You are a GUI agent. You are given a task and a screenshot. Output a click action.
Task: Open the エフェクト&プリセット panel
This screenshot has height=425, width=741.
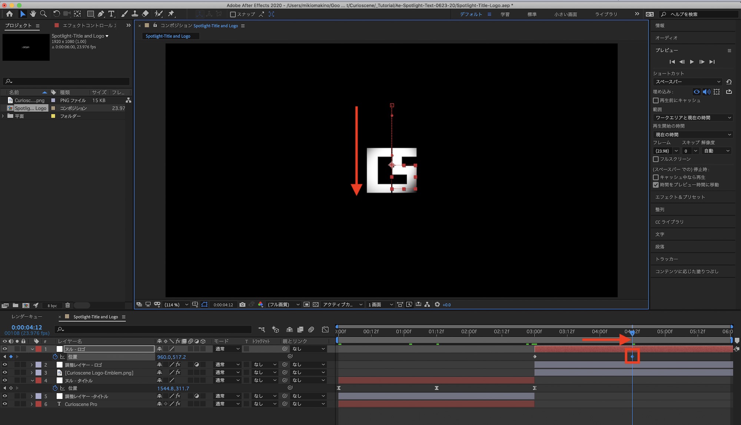point(680,197)
